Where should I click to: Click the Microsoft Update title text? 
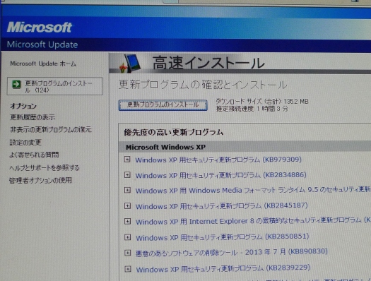pos(42,44)
